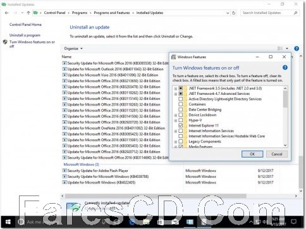306x229 pixels.
Task: Click the blue help icon in Installed Updates
Action: [297, 49]
